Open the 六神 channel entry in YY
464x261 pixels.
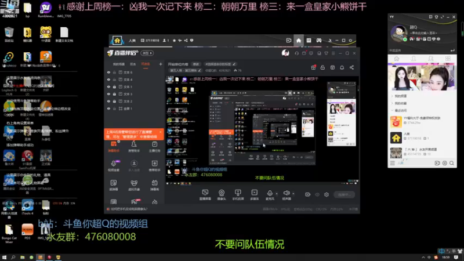[422, 152]
